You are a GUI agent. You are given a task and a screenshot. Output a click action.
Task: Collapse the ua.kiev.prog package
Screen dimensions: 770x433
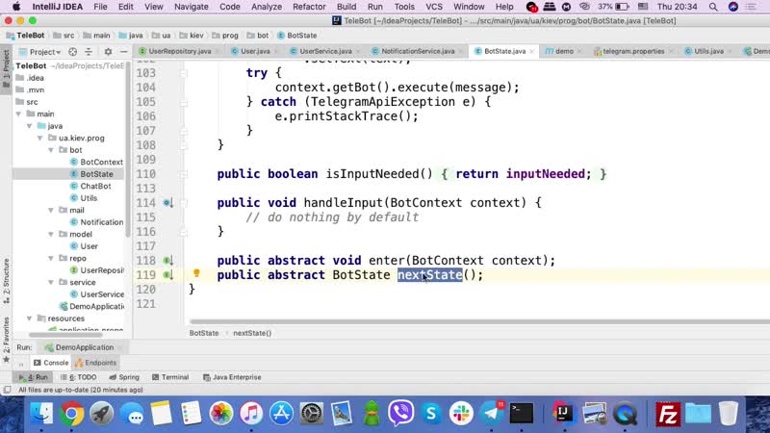[x=40, y=138]
